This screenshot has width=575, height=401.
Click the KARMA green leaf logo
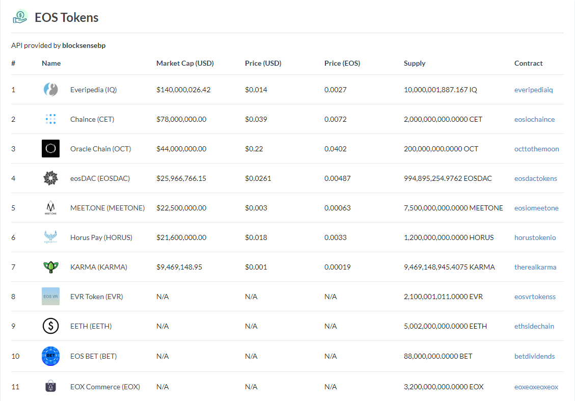pyautogui.click(x=50, y=266)
